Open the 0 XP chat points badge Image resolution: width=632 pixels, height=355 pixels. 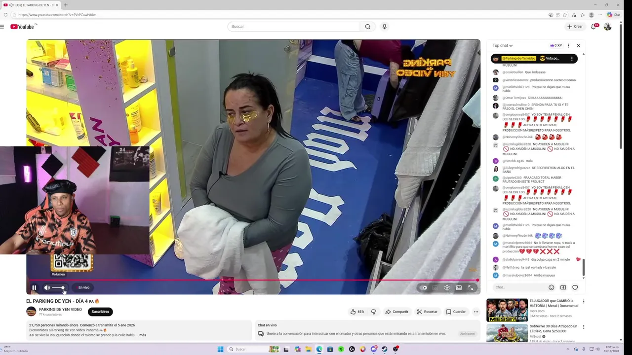point(556,45)
